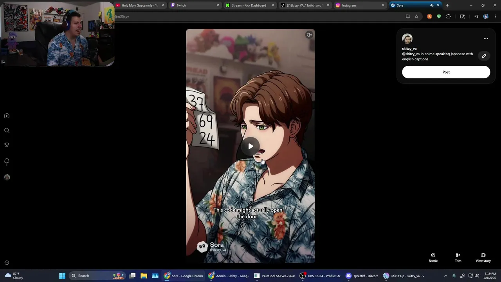Screen dimensions: 501x282
Task: Close the Twitch tab
Action: [218, 5]
